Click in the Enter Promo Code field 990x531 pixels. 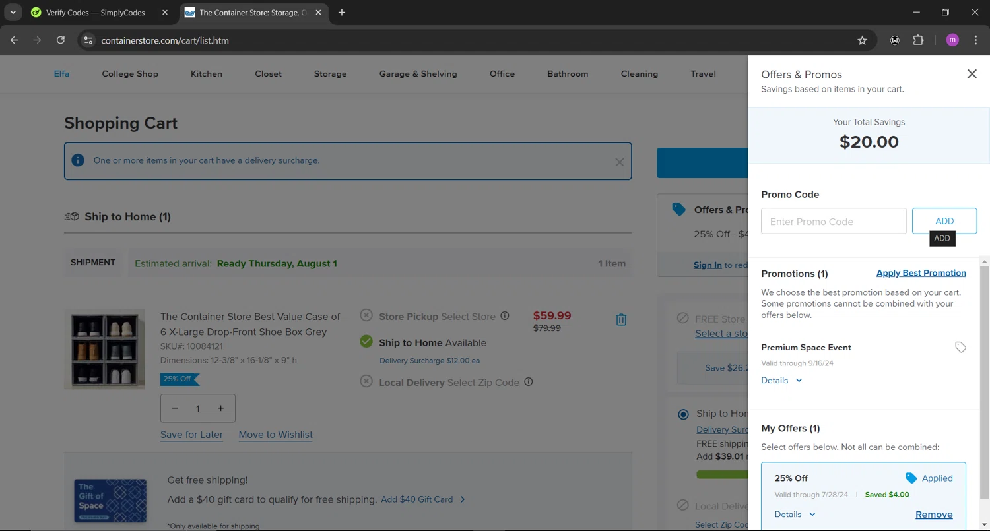834,221
